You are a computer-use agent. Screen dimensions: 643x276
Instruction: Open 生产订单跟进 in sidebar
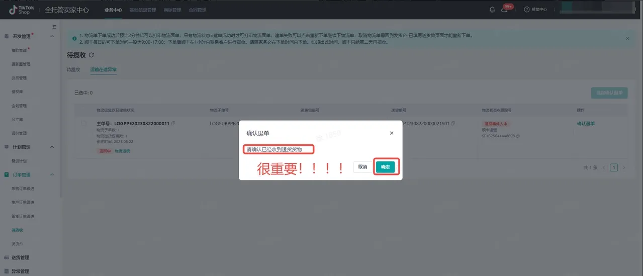point(23,202)
